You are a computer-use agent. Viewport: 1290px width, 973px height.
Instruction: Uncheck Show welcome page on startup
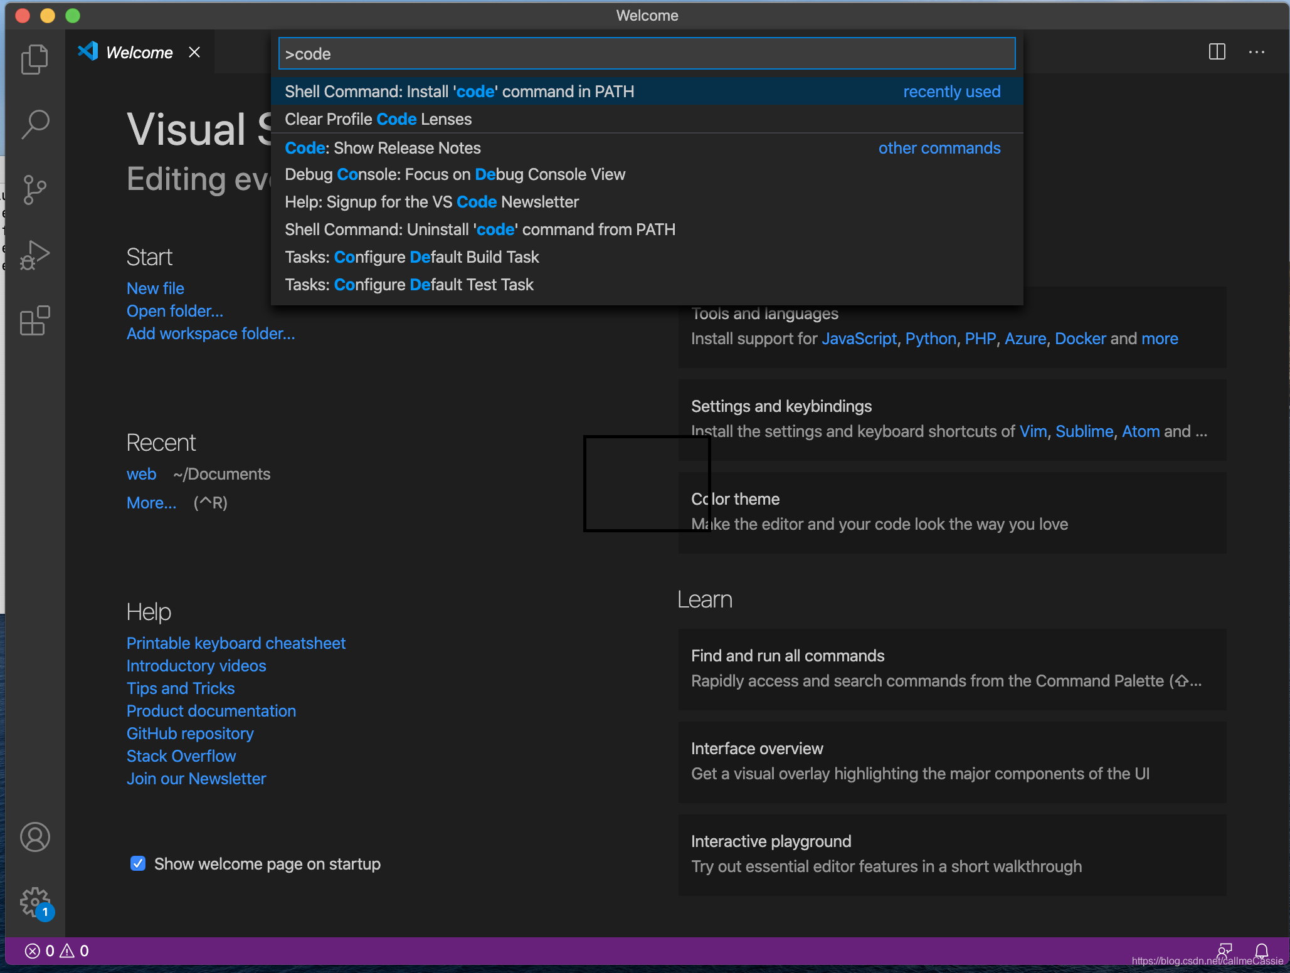click(x=138, y=863)
